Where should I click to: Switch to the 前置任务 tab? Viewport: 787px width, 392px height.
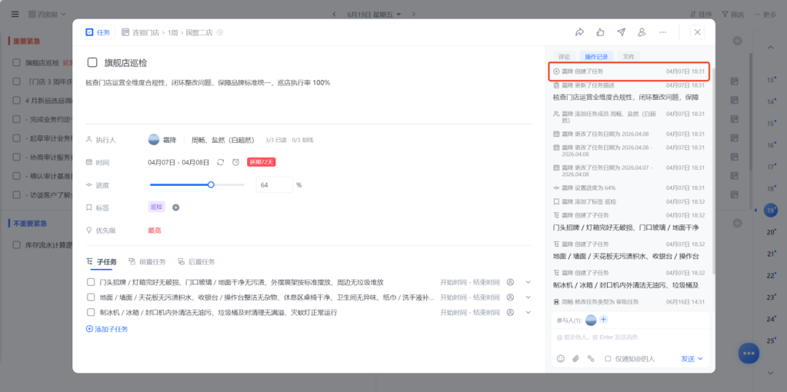coord(147,262)
